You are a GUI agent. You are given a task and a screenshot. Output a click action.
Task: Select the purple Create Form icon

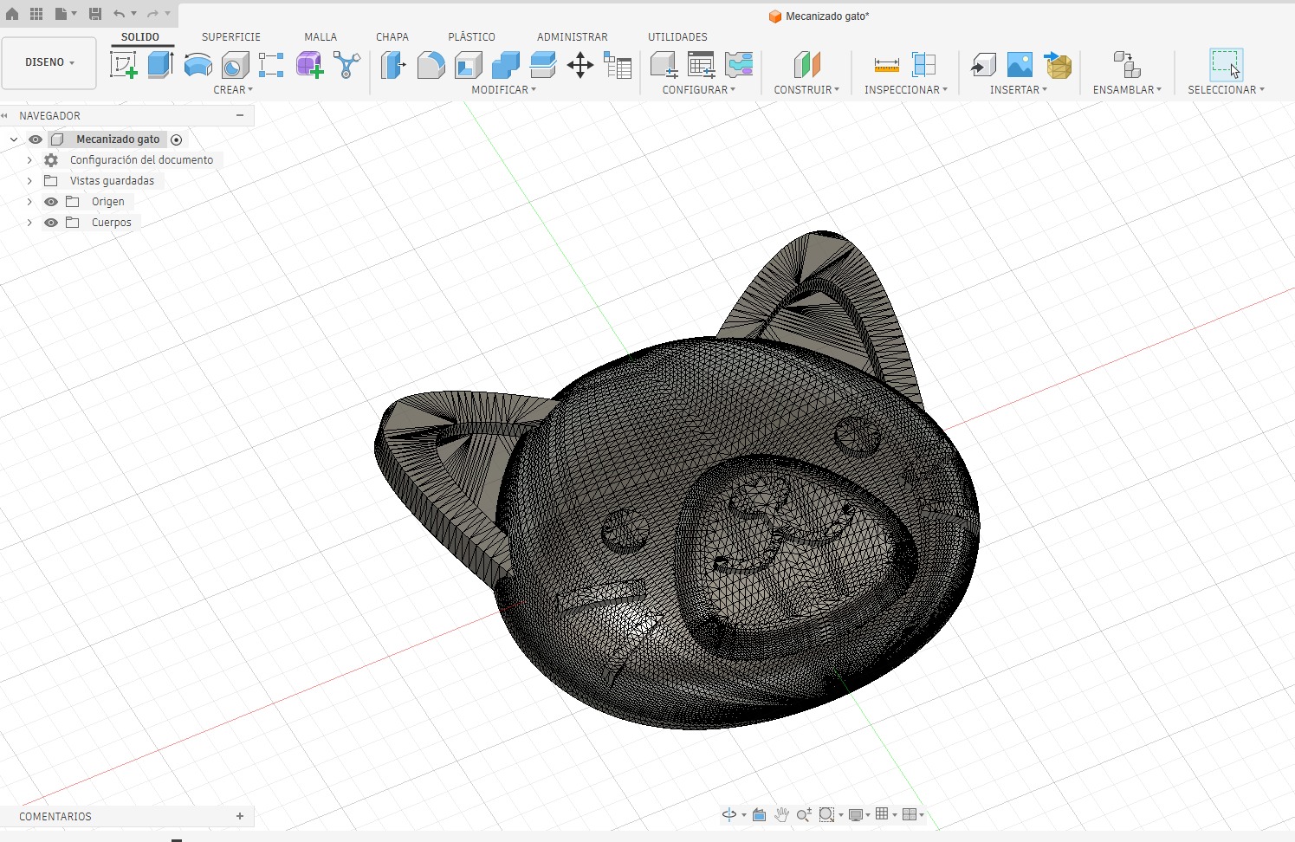click(309, 65)
